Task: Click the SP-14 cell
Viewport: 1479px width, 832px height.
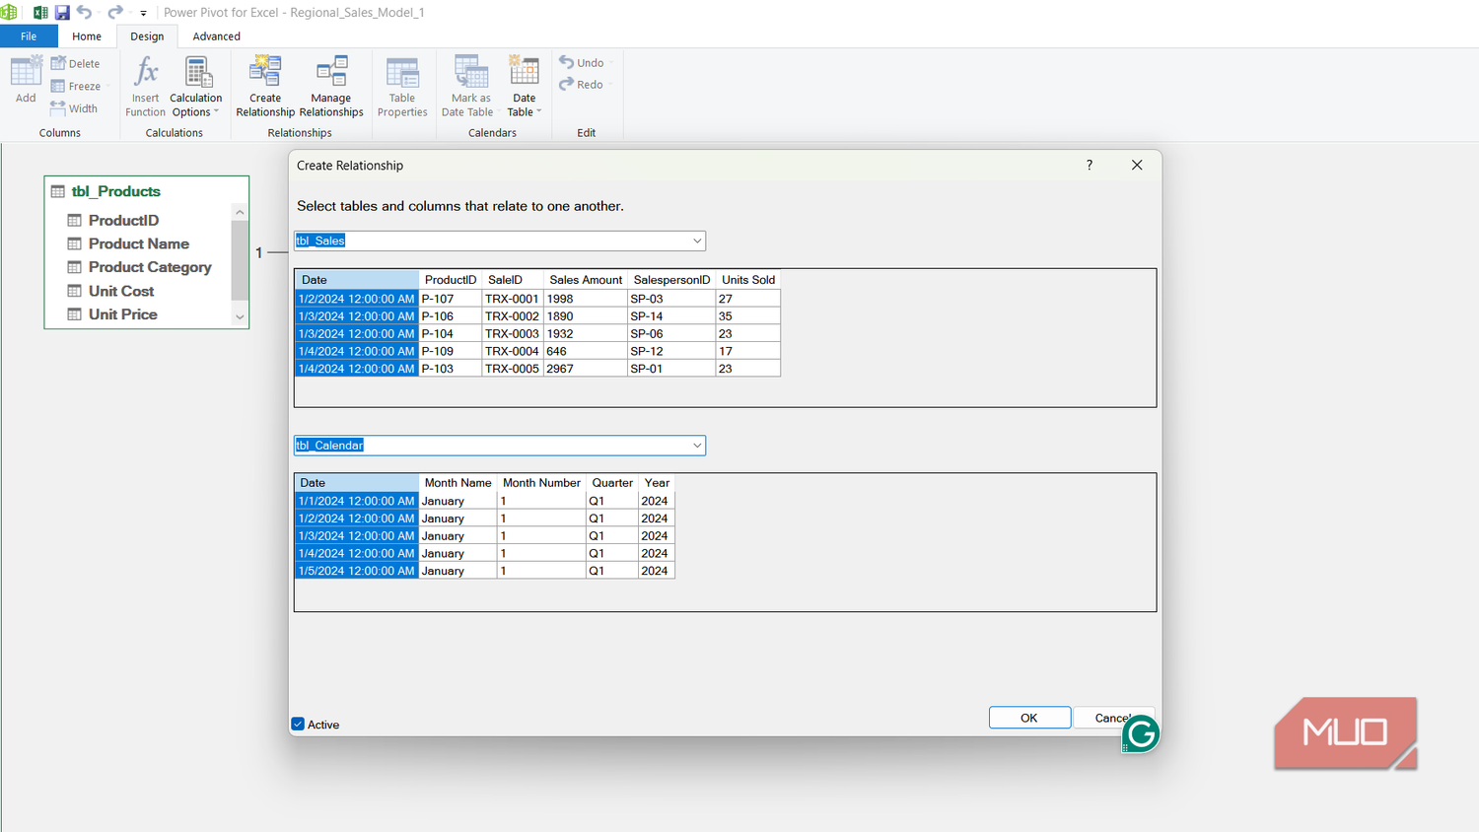Action: point(671,316)
